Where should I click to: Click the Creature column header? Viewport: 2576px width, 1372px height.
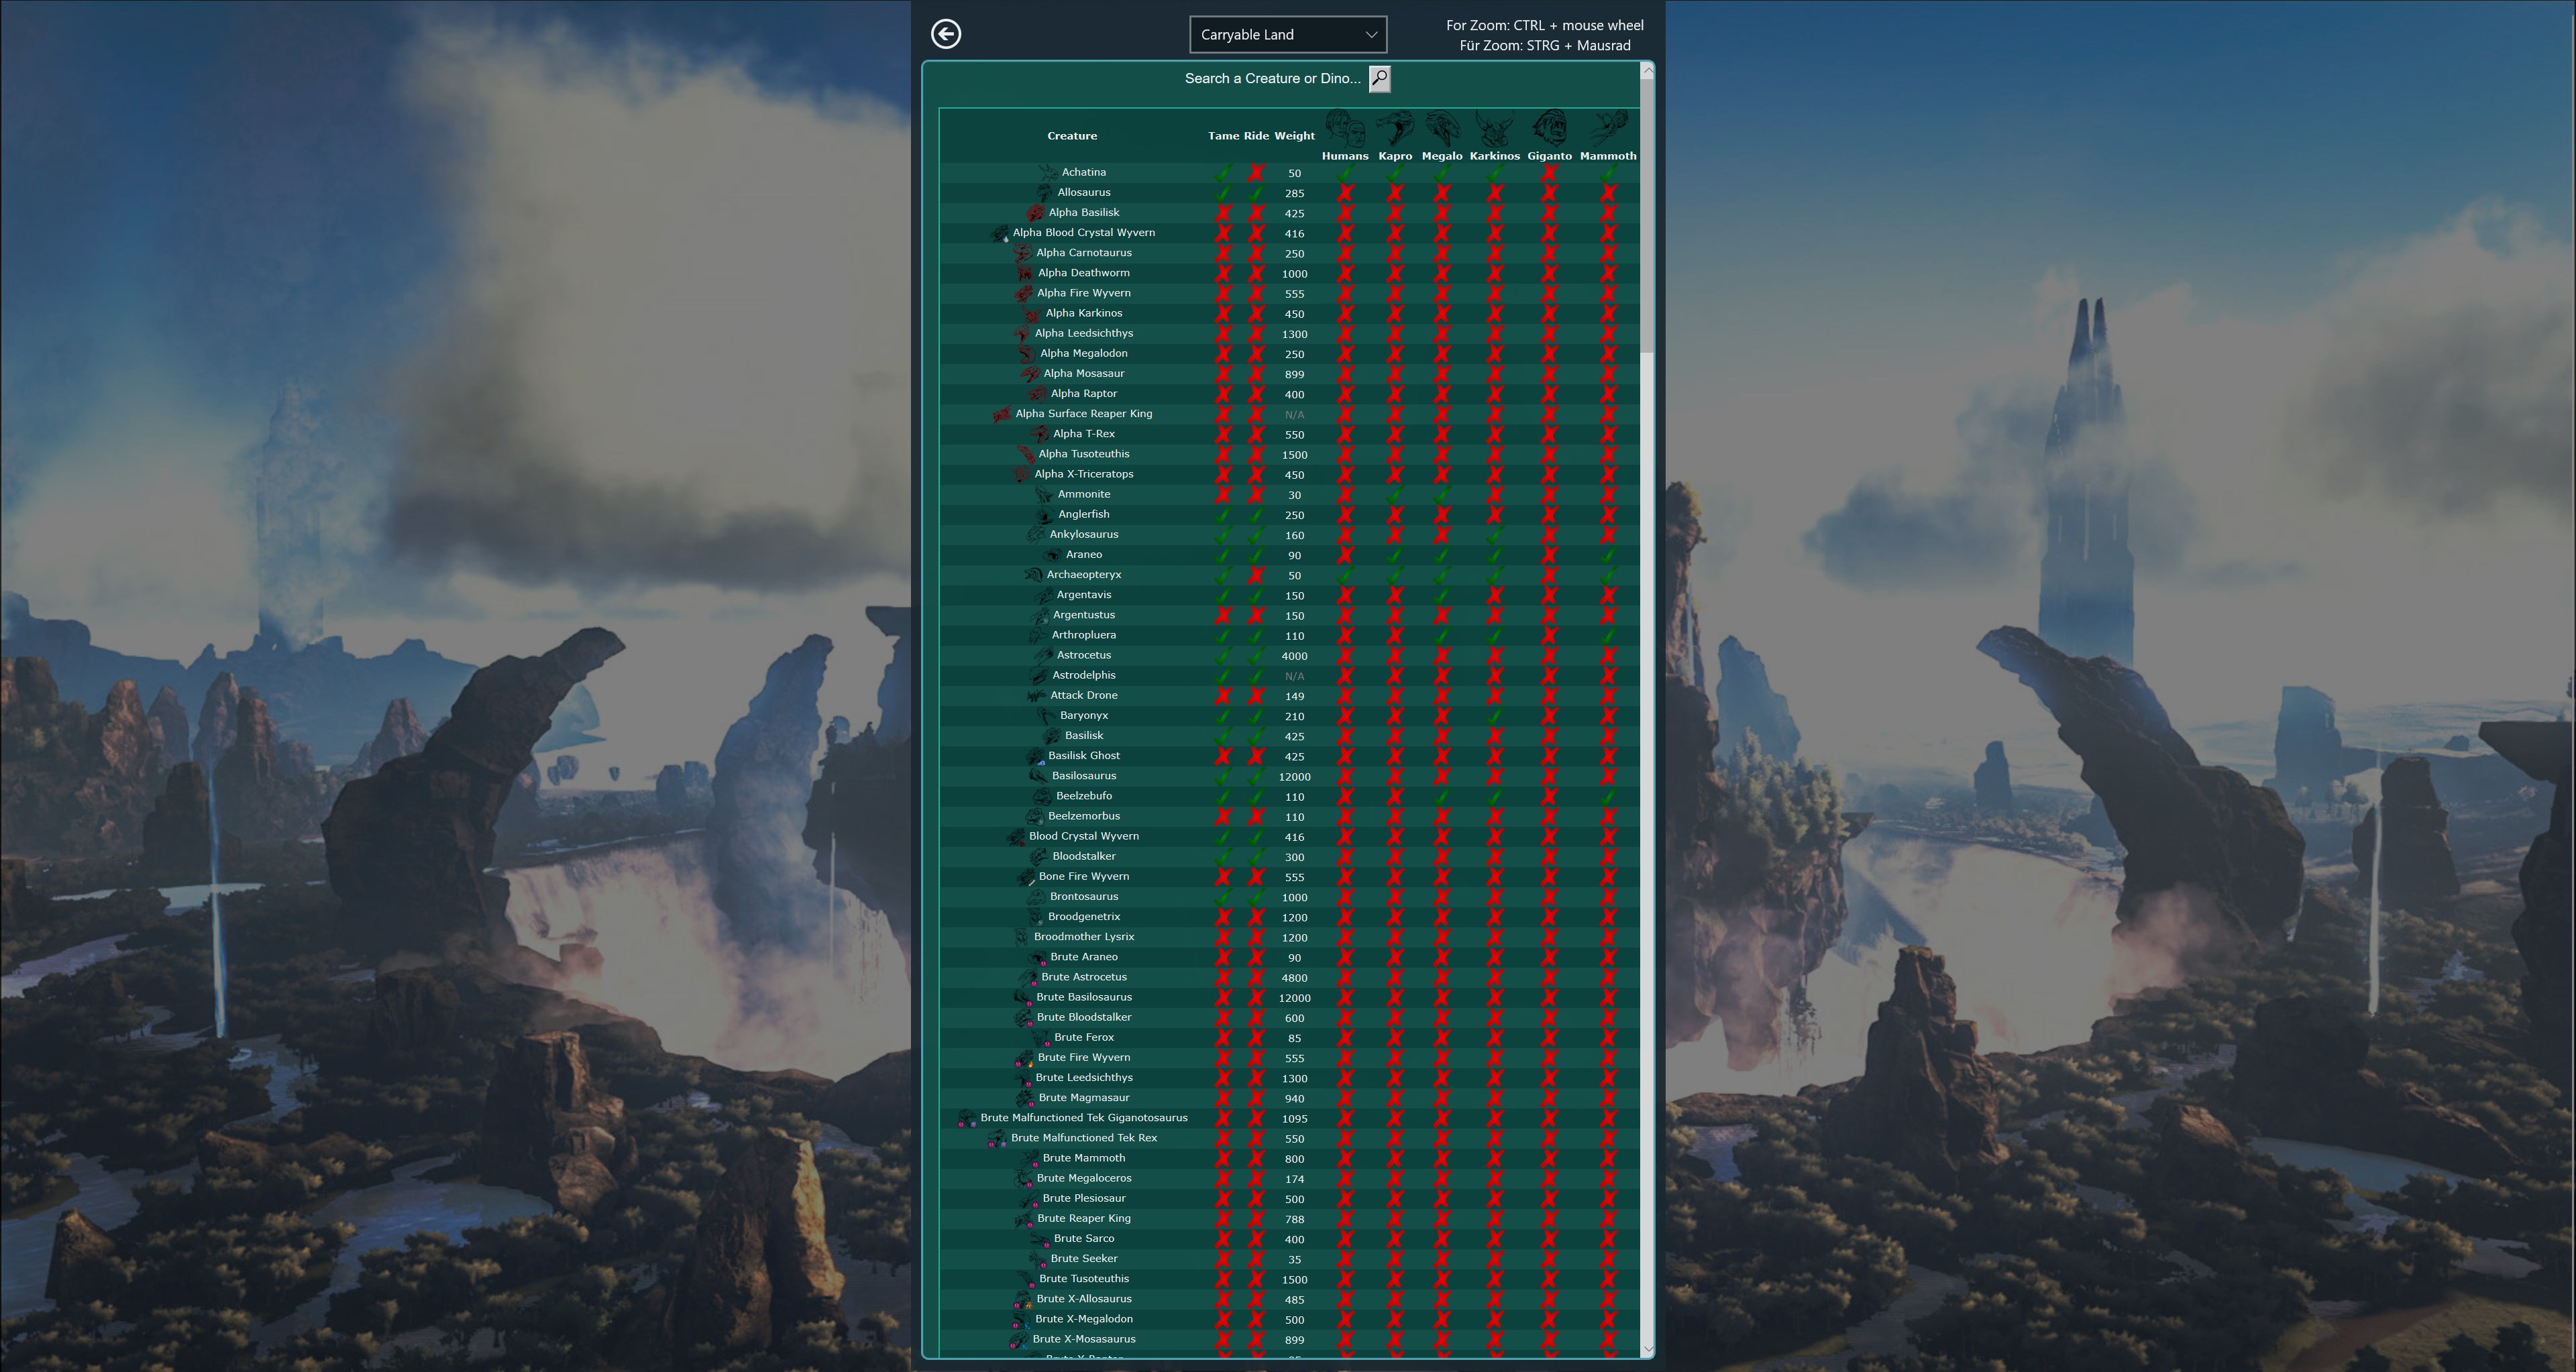pos(1071,136)
